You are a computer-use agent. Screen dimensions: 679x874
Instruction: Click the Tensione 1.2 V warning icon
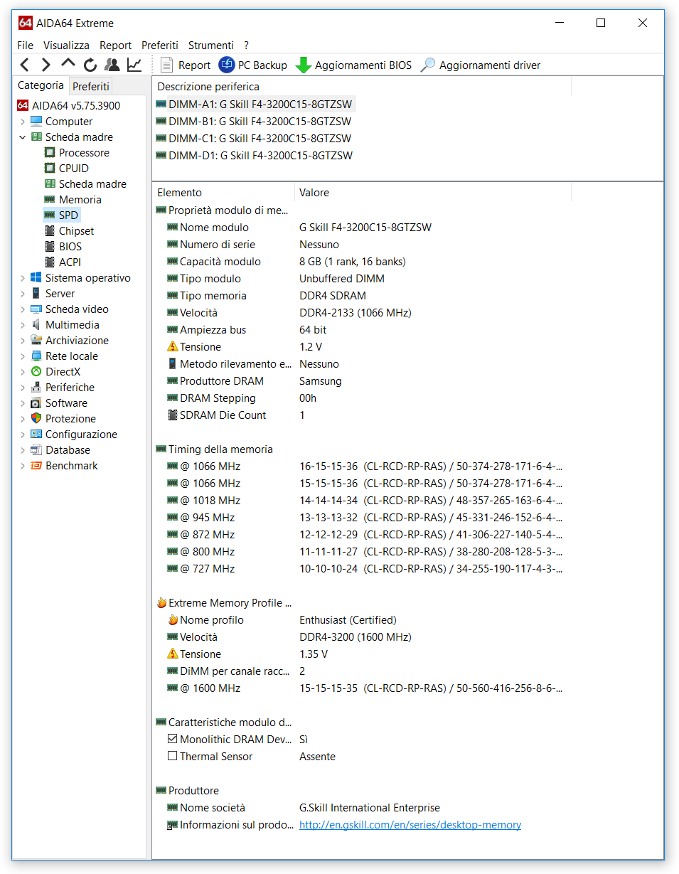click(173, 347)
